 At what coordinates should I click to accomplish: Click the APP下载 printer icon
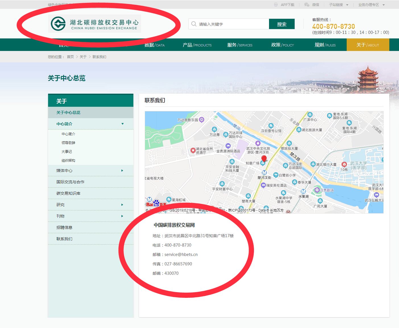(276, 5)
